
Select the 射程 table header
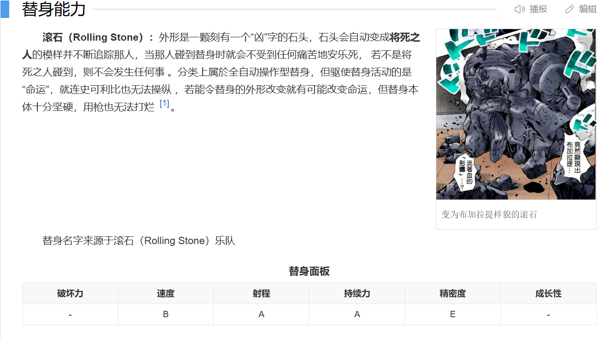261,293
